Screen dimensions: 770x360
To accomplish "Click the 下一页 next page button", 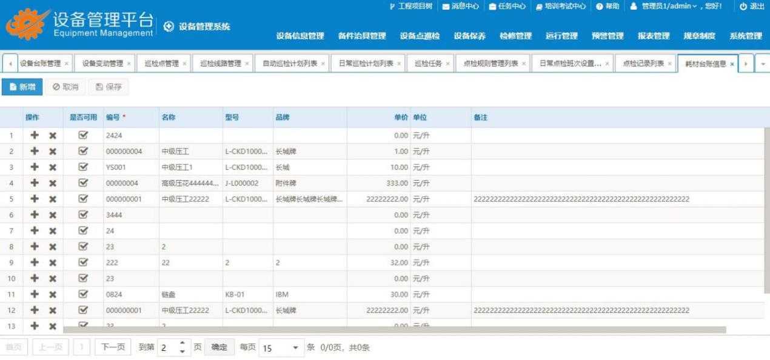I will (x=112, y=347).
